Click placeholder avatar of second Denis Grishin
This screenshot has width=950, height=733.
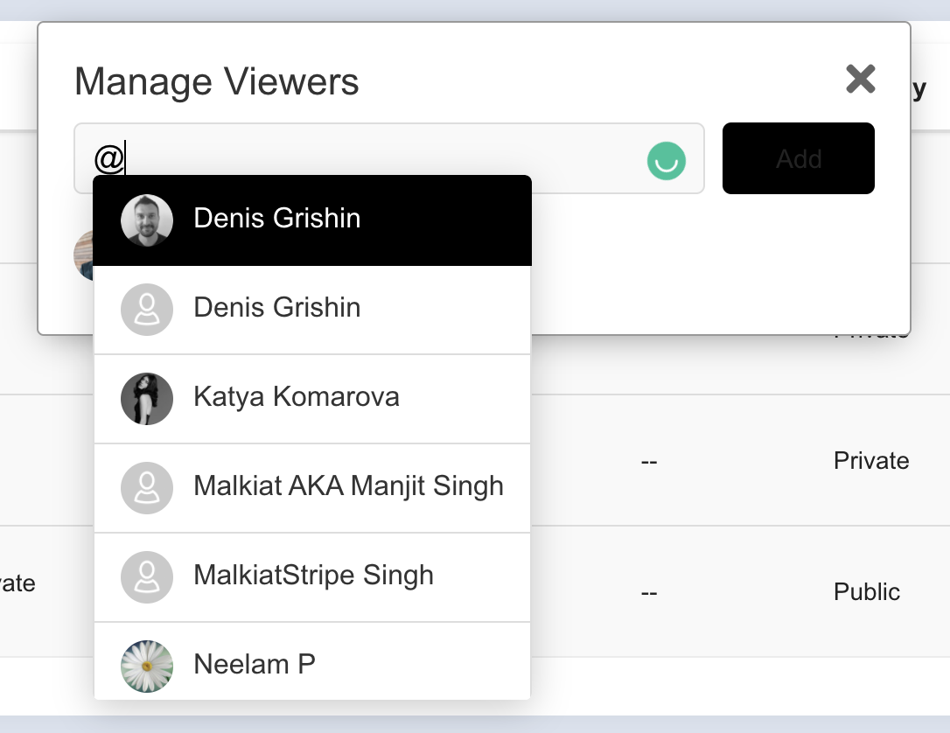coord(146,309)
